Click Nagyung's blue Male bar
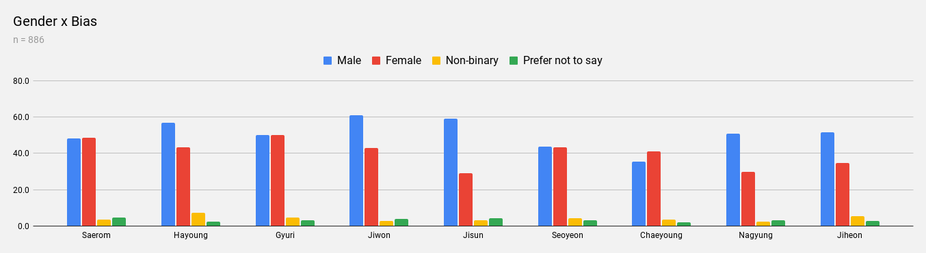Image resolution: width=926 pixels, height=253 pixels. coord(733,179)
